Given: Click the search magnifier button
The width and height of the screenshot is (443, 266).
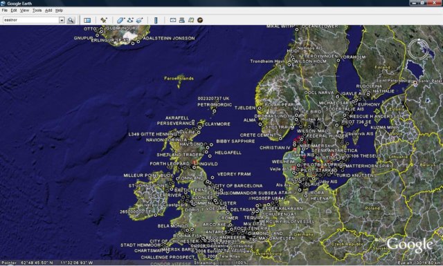Looking at the screenshot, I should (71, 20).
